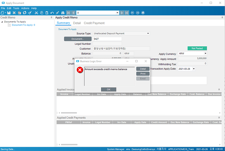Click System Manager in status bar
This screenshot has width=225, height=151.
point(116,149)
